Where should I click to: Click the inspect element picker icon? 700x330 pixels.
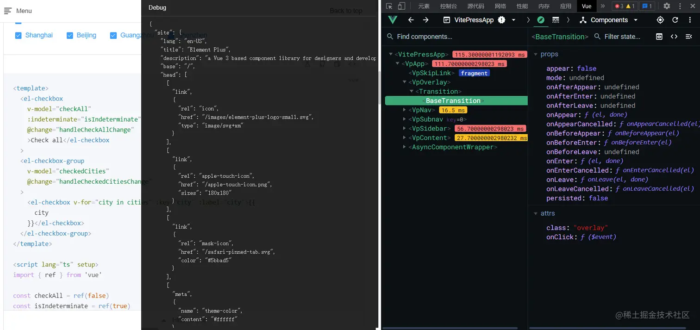click(389, 6)
